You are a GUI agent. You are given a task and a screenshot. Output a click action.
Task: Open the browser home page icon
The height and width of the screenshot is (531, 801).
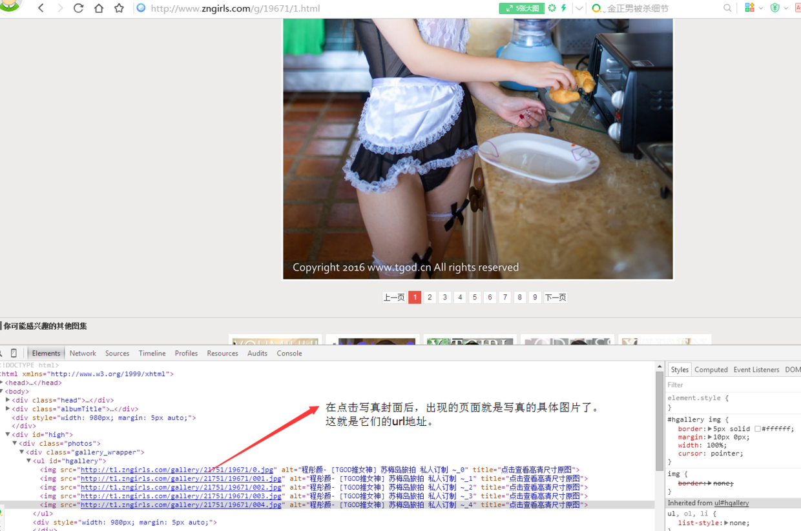point(99,8)
